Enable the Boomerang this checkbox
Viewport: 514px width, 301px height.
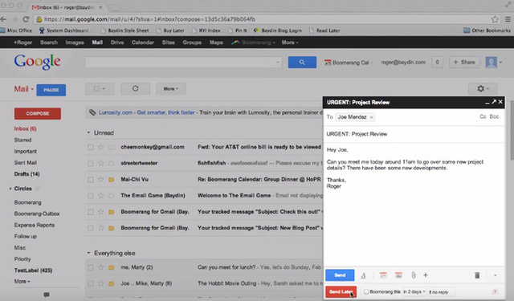(x=366, y=291)
